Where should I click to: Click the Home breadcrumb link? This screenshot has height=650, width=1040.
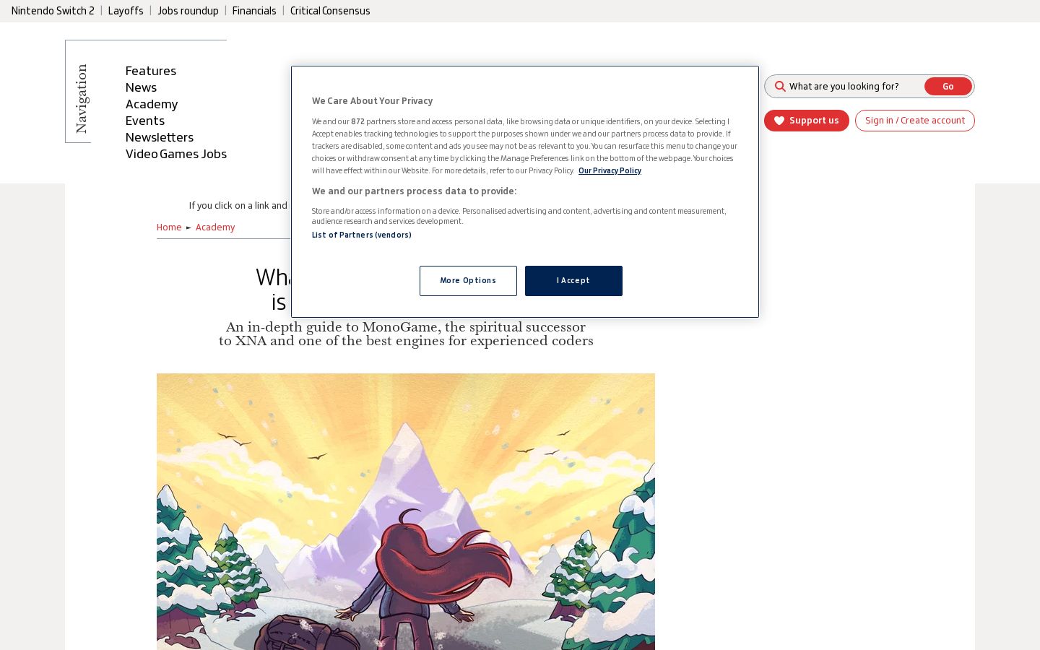tap(169, 227)
